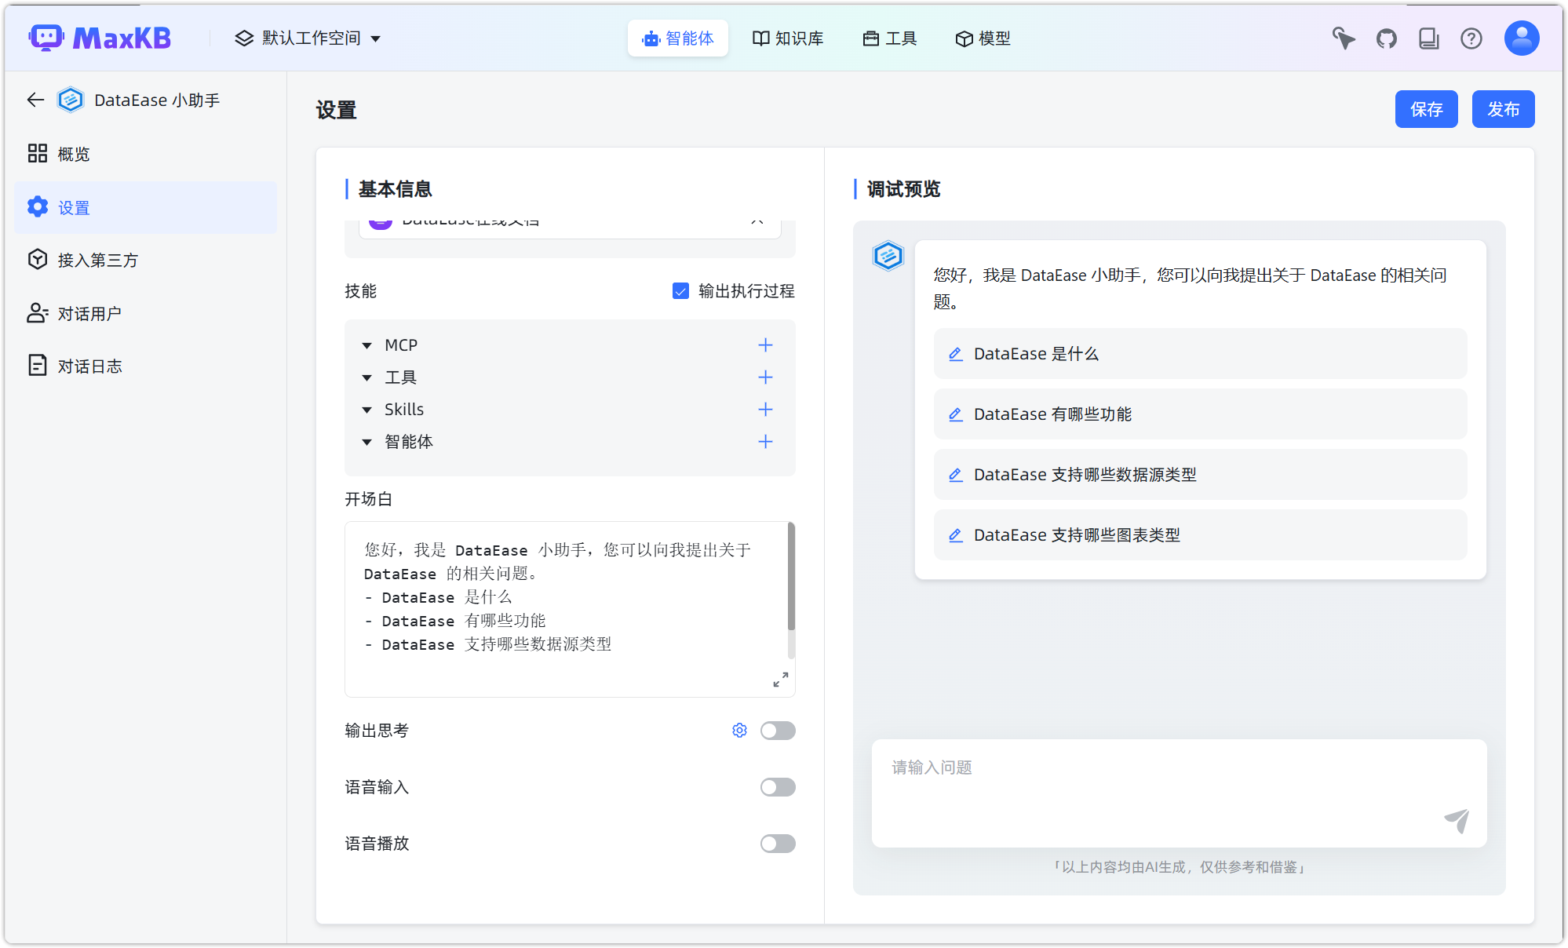Collapse the Skills section arrow

click(x=366, y=410)
